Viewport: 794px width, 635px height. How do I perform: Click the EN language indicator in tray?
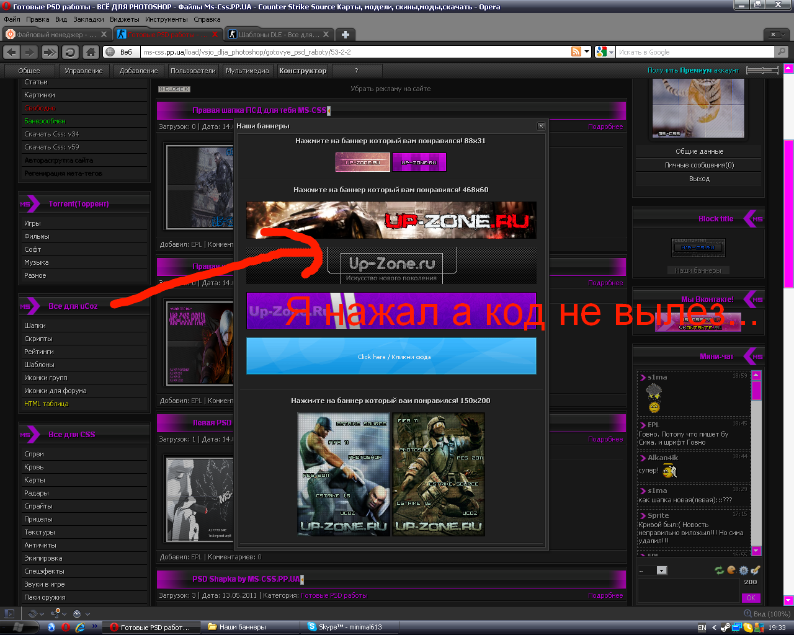[x=702, y=628]
